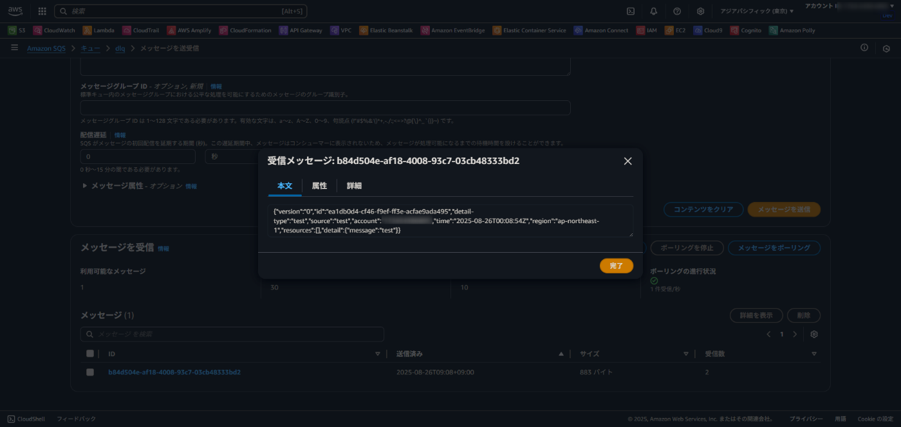Close the received message dialog

[x=628, y=161]
